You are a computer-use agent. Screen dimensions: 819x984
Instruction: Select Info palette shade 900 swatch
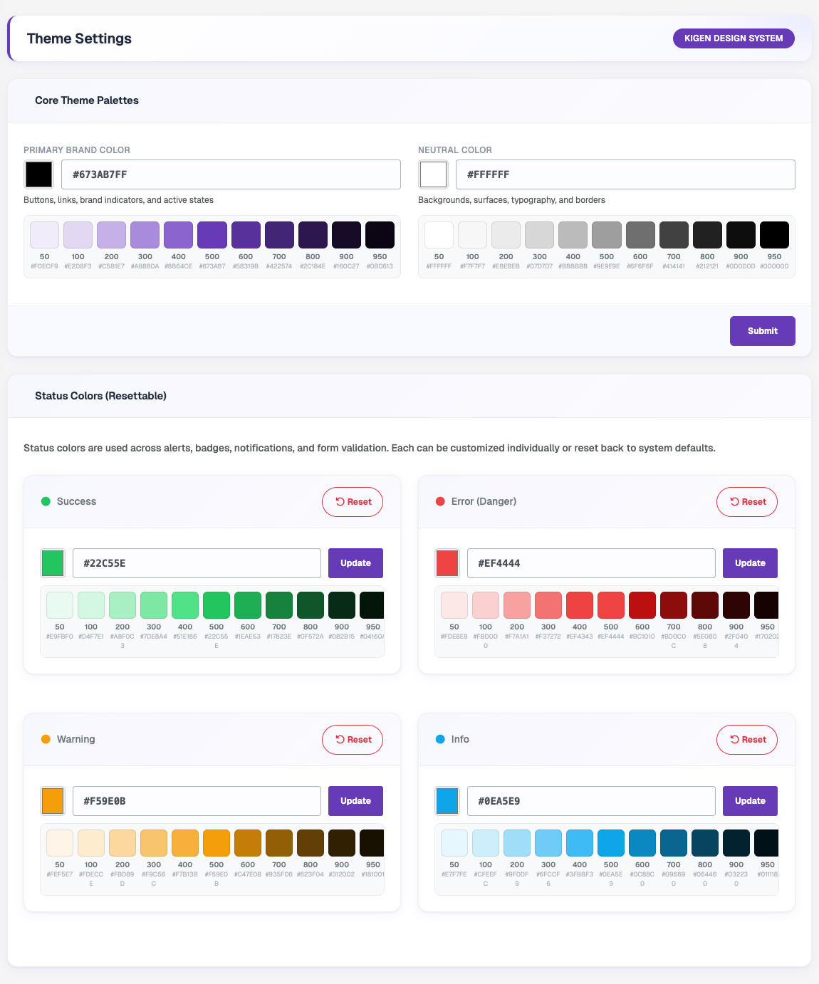[736, 843]
